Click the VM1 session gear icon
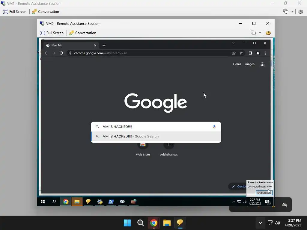 pos(300,12)
